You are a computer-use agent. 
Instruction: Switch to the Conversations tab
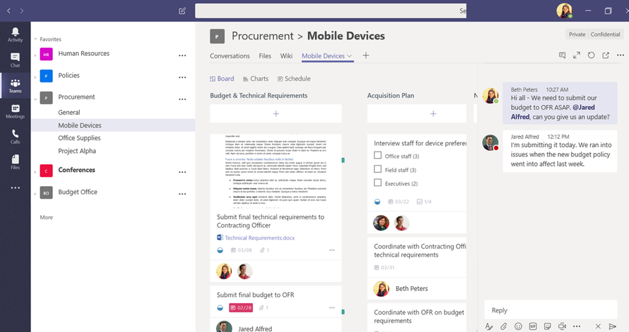pyautogui.click(x=230, y=56)
